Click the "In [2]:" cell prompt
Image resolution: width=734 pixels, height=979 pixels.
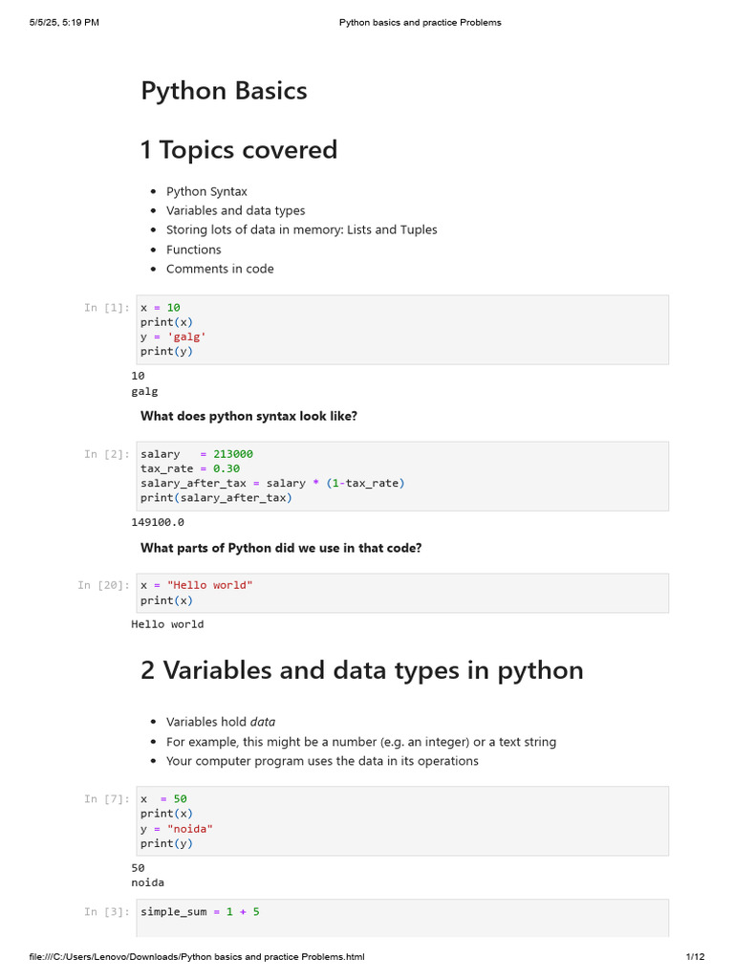tap(105, 454)
